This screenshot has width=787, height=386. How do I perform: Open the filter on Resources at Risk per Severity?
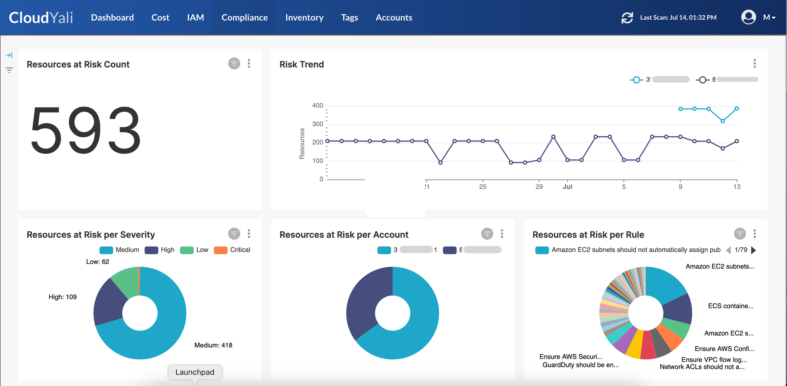[234, 234]
